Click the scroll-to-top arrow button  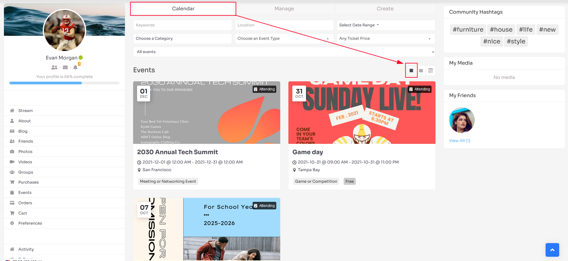pos(552,250)
